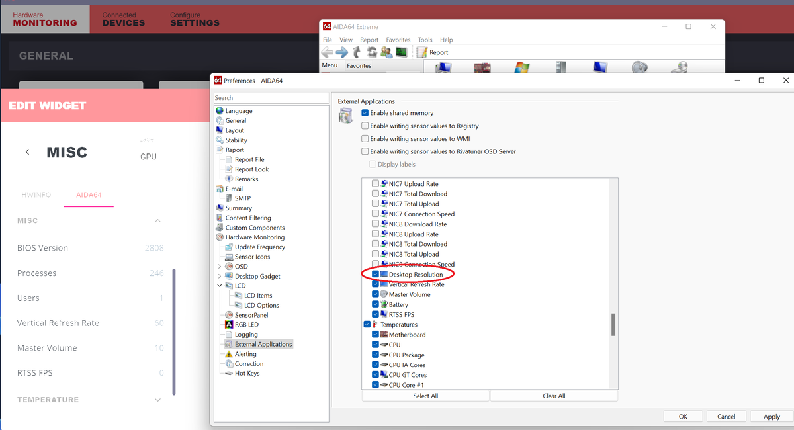The width and height of the screenshot is (794, 430).
Task: Select Hot Keys in the Preferences tree
Action: click(x=247, y=374)
